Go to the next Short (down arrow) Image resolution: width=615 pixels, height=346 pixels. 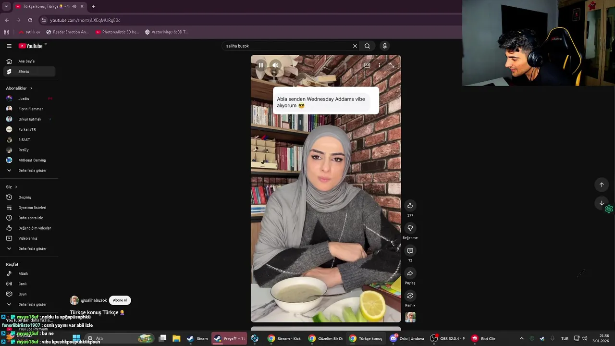click(602, 203)
